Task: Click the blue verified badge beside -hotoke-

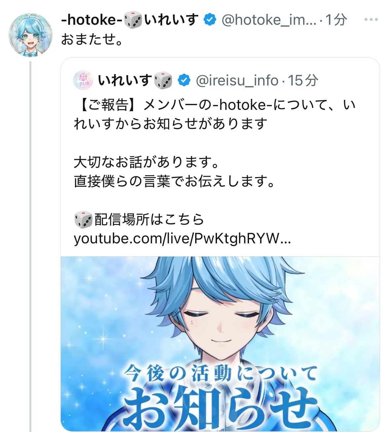Action: (210, 20)
